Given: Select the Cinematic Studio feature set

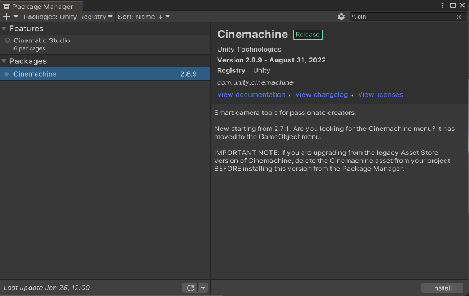Looking at the screenshot, I should pyautogui.click(x=42, y=40).
